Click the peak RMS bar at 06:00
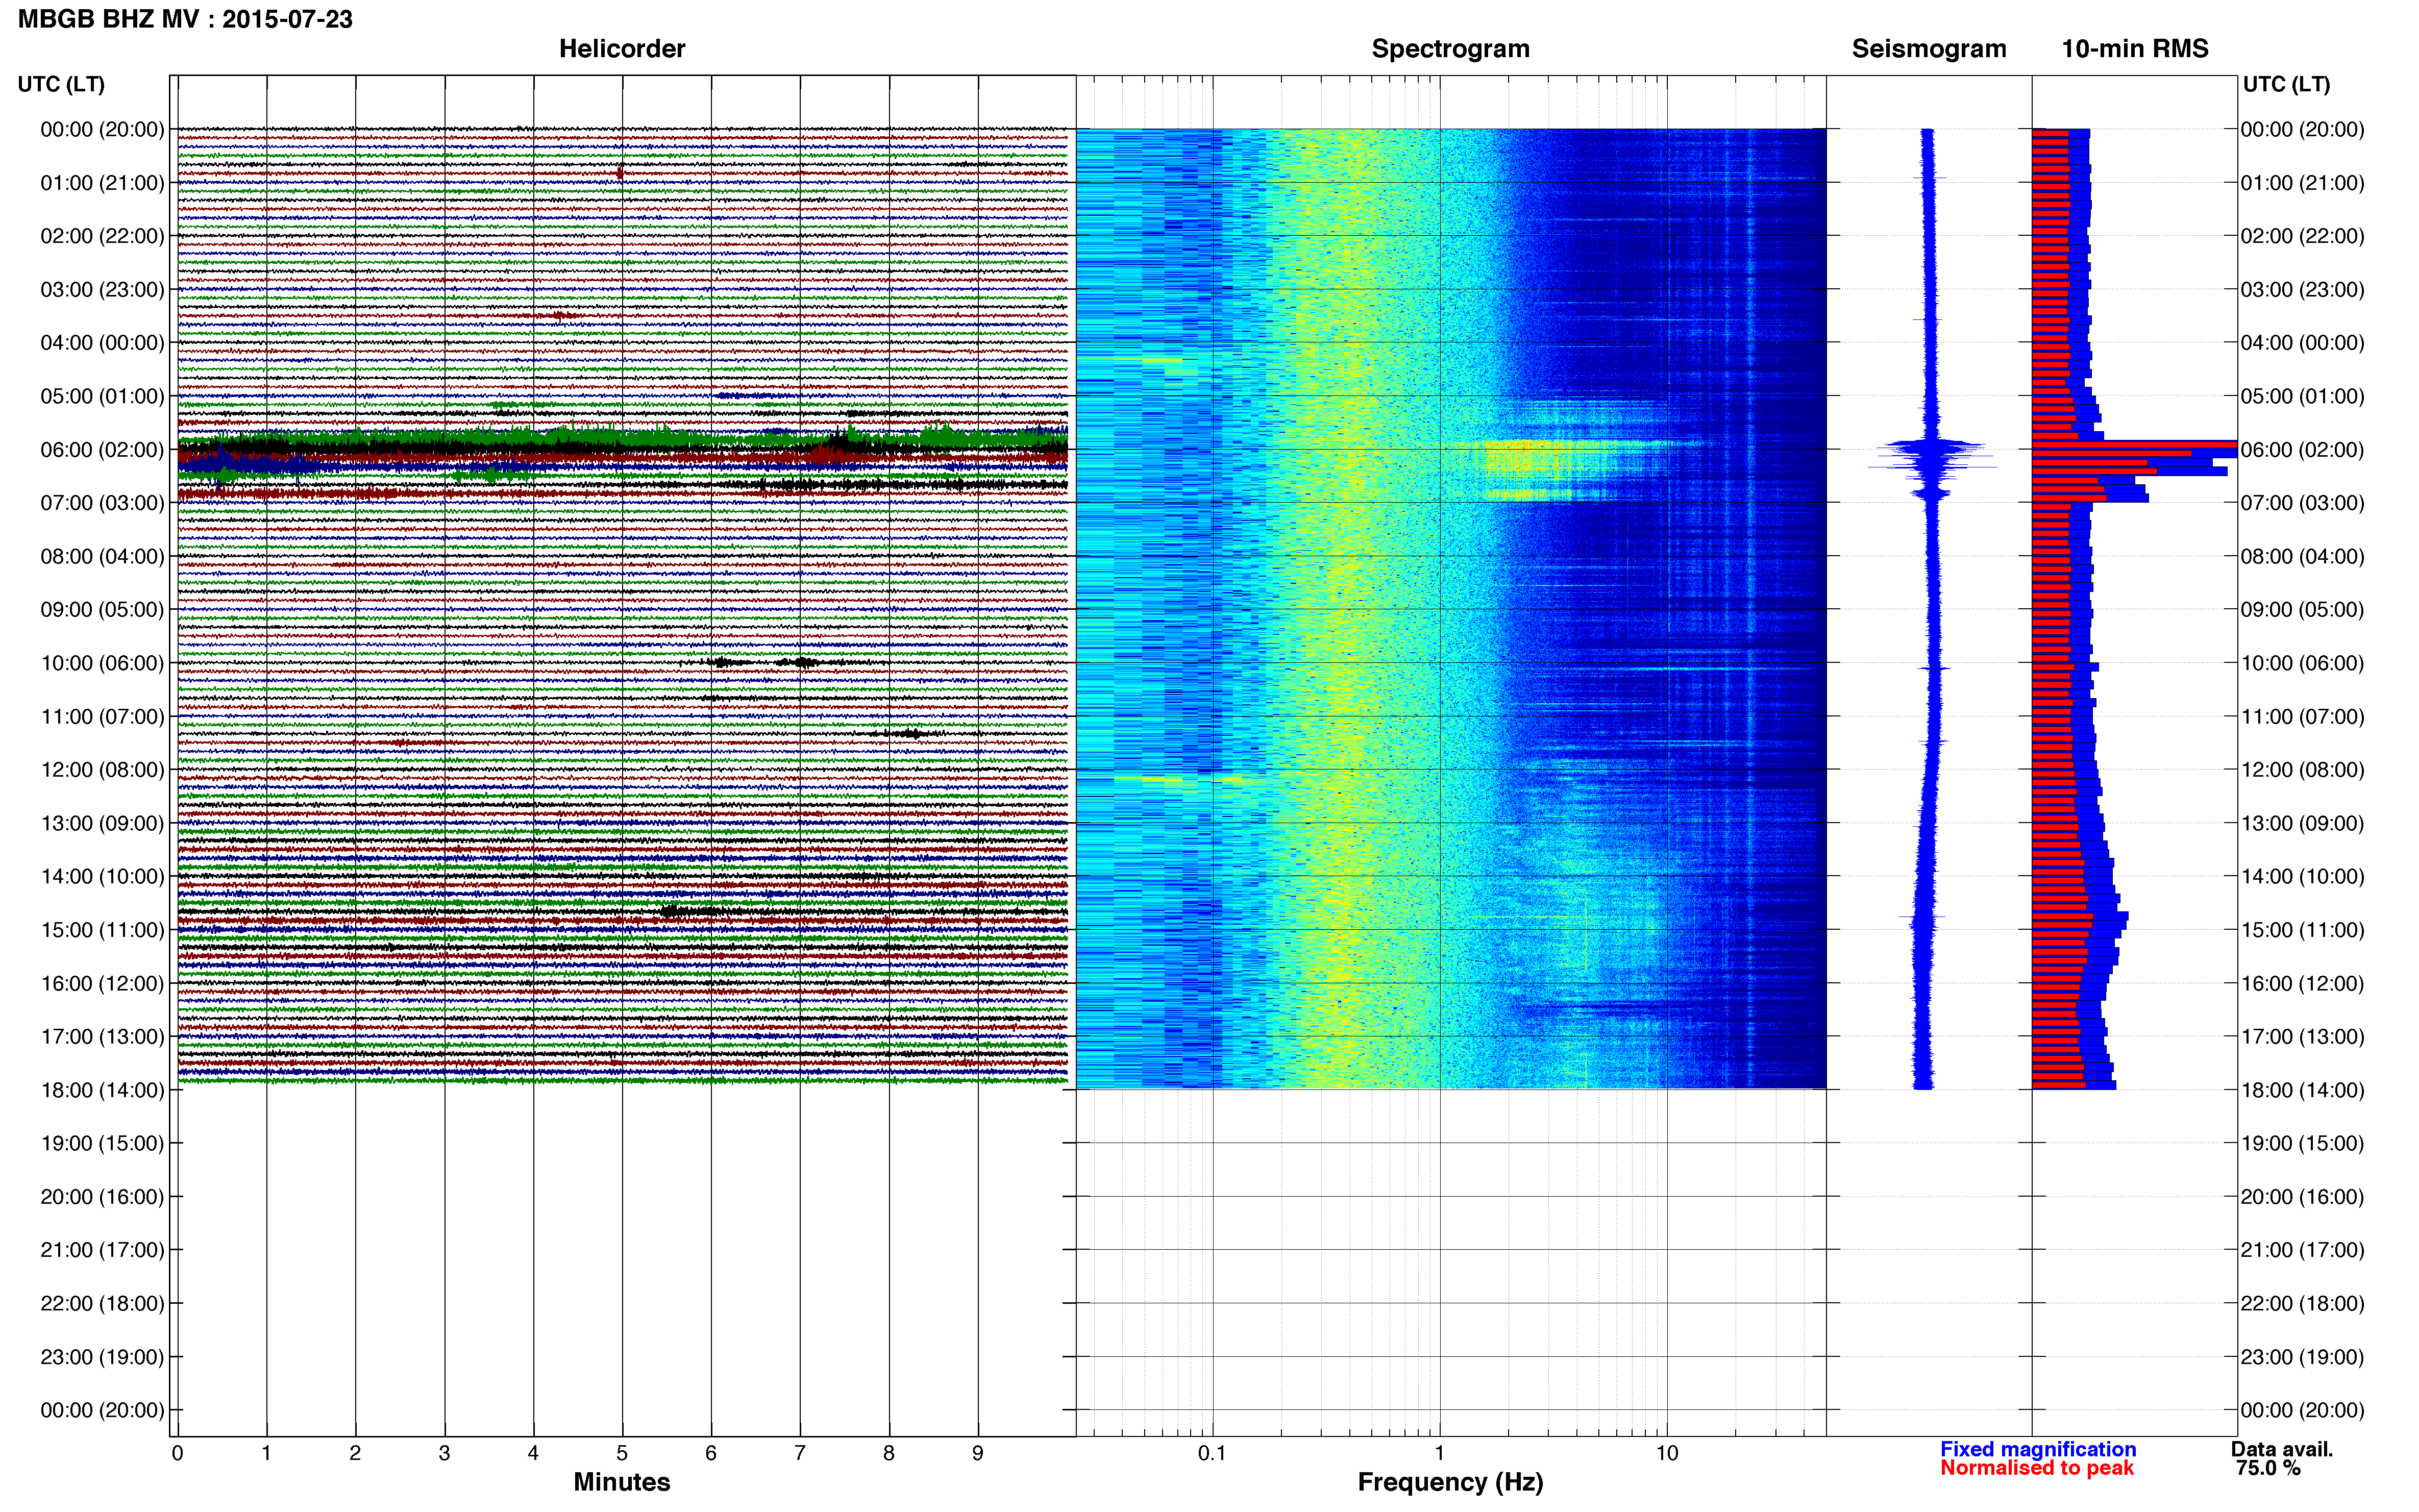The image size is (2419, 1512). click(x=2134, y=445)
